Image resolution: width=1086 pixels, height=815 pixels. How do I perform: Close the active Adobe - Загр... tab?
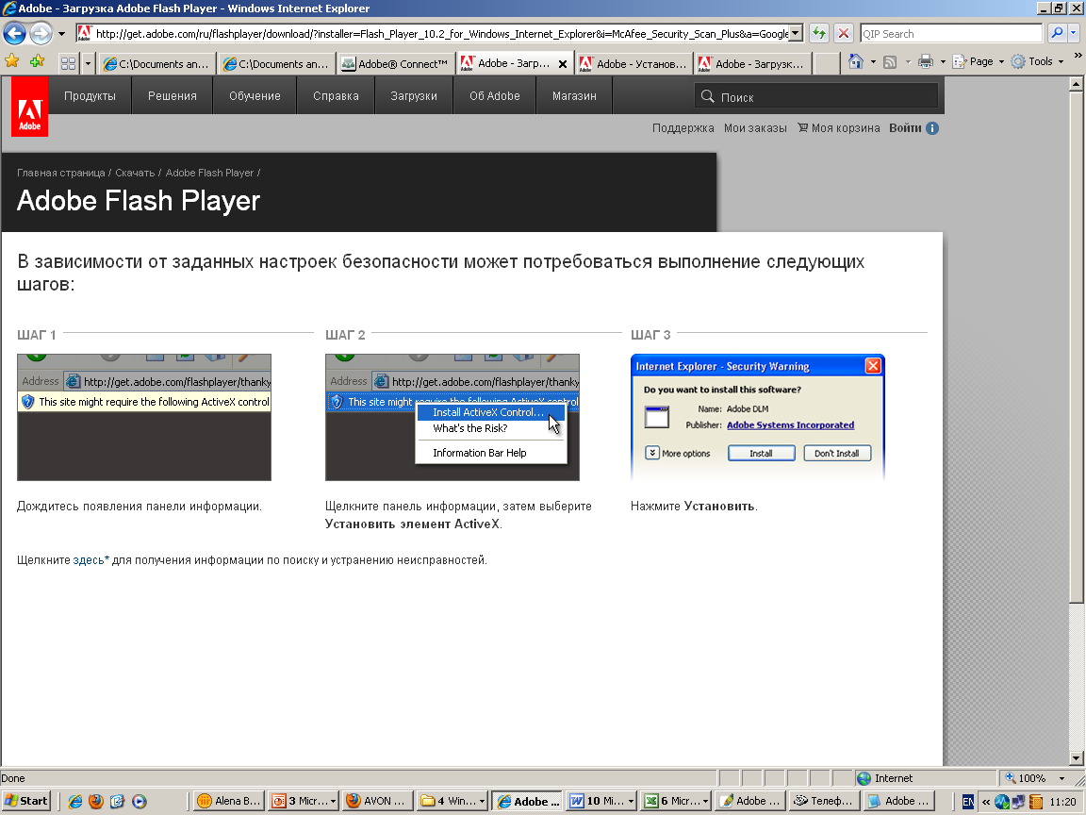[563, 64]
